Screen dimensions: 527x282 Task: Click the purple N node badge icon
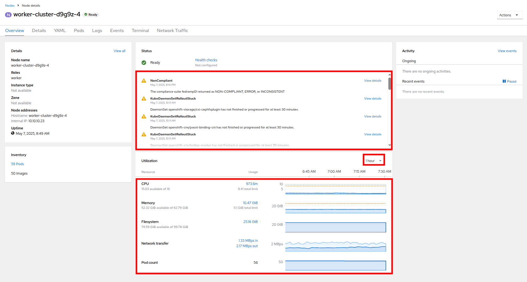pyautogui.click(x=8, y=15)
